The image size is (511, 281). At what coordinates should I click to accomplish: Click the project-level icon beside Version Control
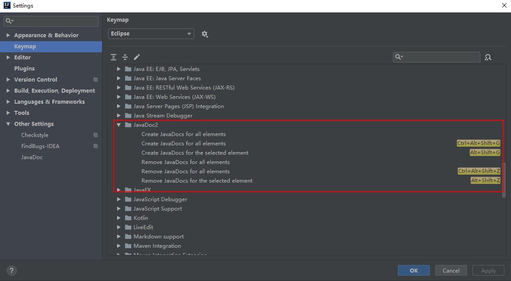click(95, 80)
